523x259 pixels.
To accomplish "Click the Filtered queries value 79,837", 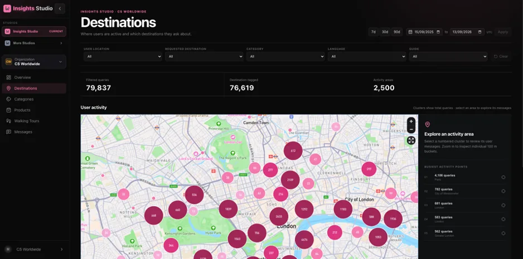I will tap(98, 88).
